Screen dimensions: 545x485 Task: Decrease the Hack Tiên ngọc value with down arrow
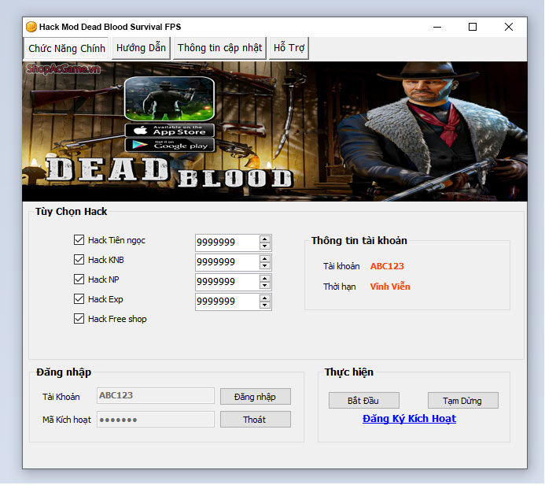click(x=265, y=246)
